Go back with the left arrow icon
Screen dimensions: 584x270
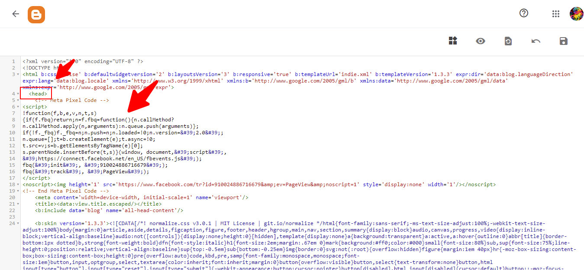click(x=16, y=14)
